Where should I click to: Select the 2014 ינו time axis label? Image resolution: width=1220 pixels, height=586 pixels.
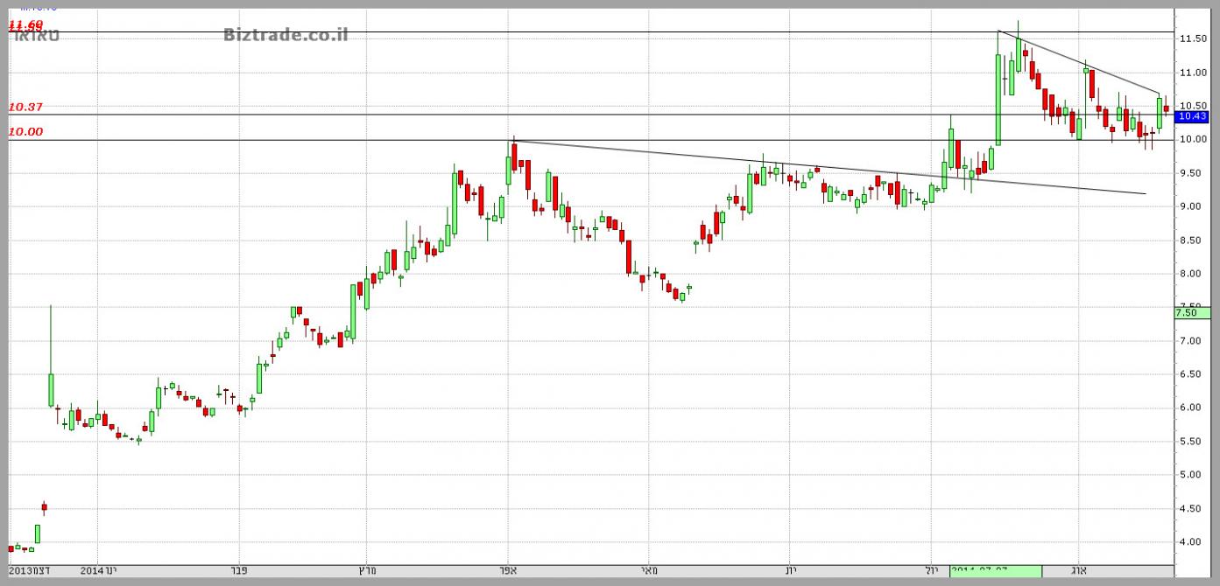click(x=97, y=570)
